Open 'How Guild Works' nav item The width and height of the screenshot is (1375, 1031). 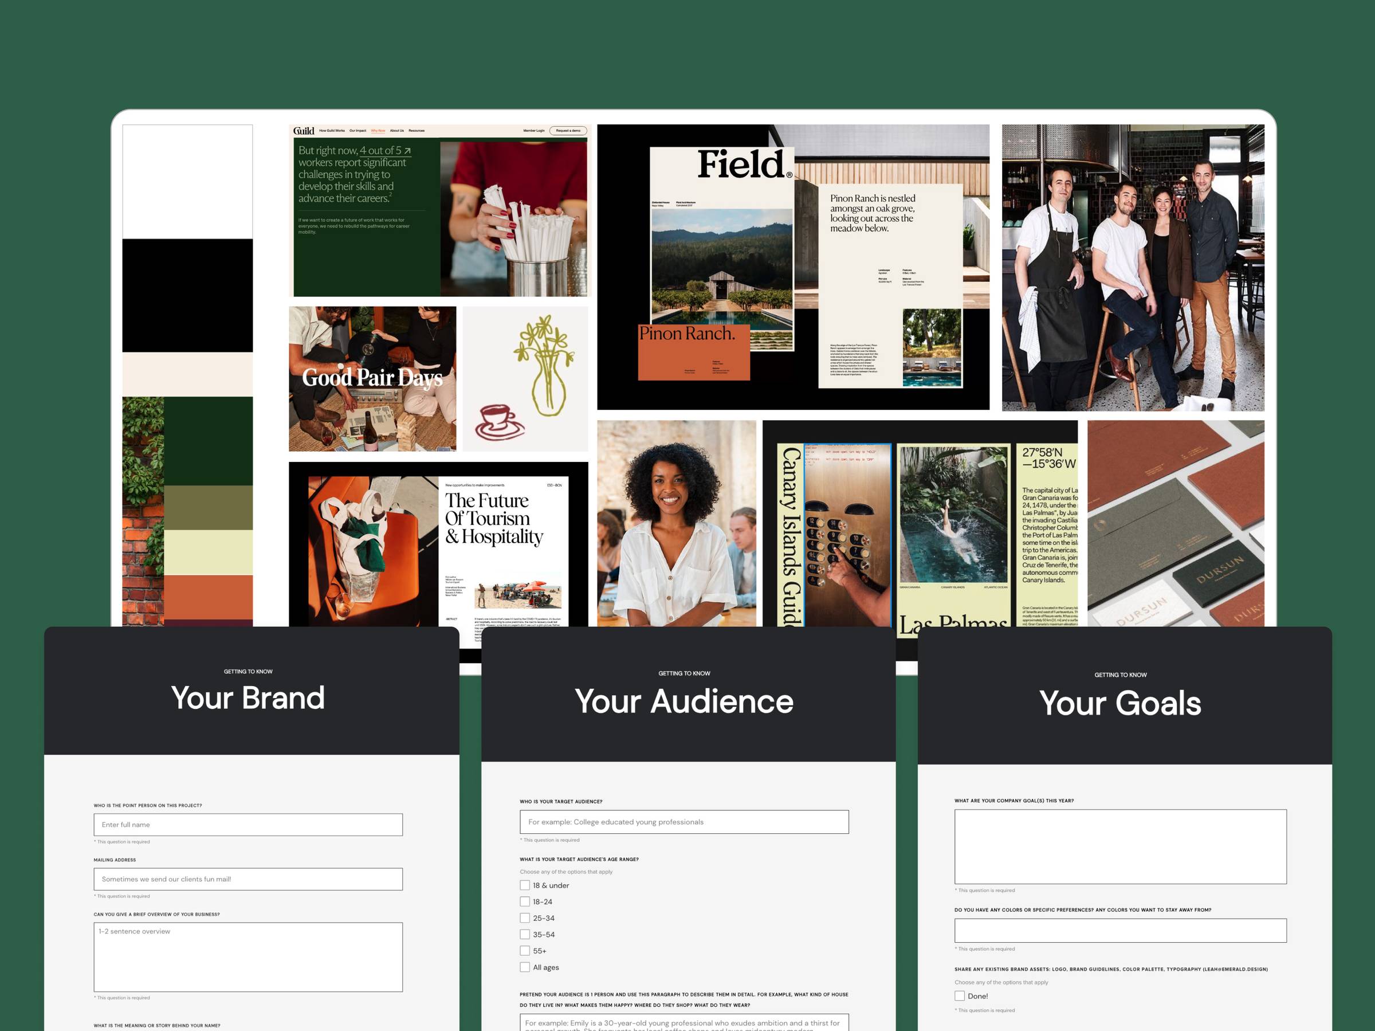coord(332,131)
